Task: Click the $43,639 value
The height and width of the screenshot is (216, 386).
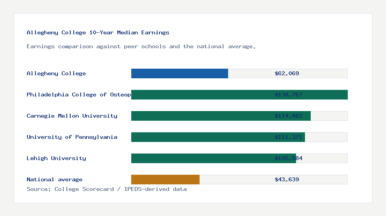Action: coord(287,180)
